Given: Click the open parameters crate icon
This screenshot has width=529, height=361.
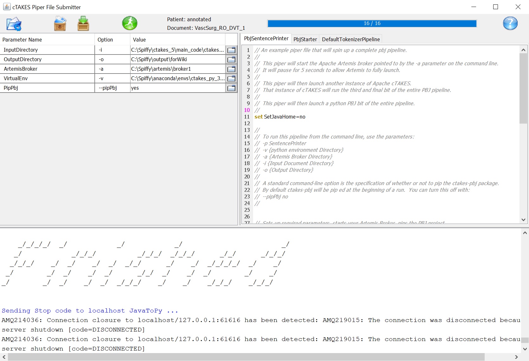Looking at the screenshot, I should [60, 24].
